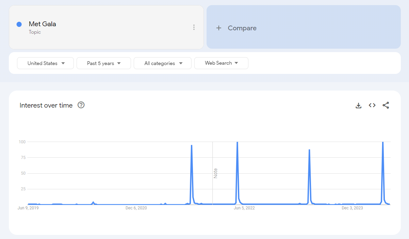Viewport: 409px width, 239px height.
Task: Click the plus icon next to Compare
Action: (x=219, y=28)
